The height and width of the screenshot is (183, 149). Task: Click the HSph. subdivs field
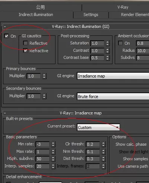42,159
